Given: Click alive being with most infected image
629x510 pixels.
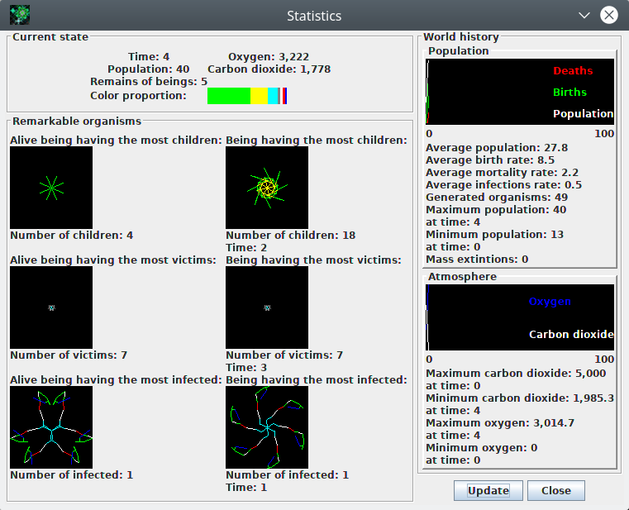Looking at the screenshot, I should pos(51,427).
